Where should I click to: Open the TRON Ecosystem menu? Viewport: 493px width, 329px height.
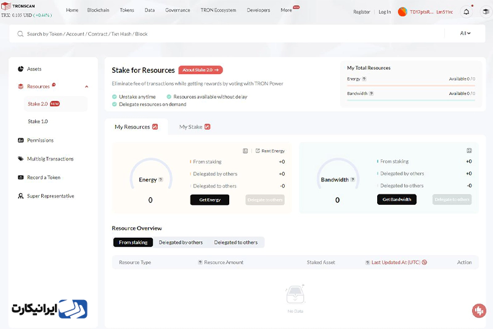point(218,10)
